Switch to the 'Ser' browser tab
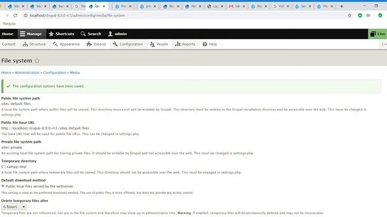The height and width of the screenshot is (217, 387). coord(303,6)
